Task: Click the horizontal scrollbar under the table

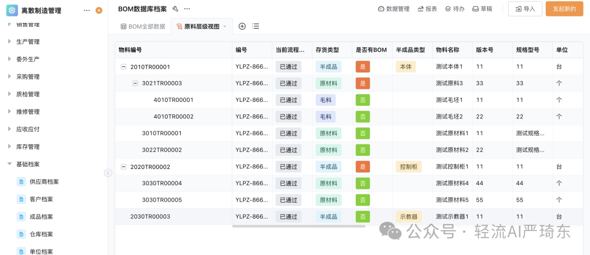Action: [298, 226]
